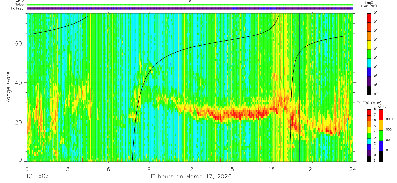Click the UT hours on March 17, 2026 title
The width and height of the screenshot is (397, 183).
pyautogui.click(x=190, y=177)
